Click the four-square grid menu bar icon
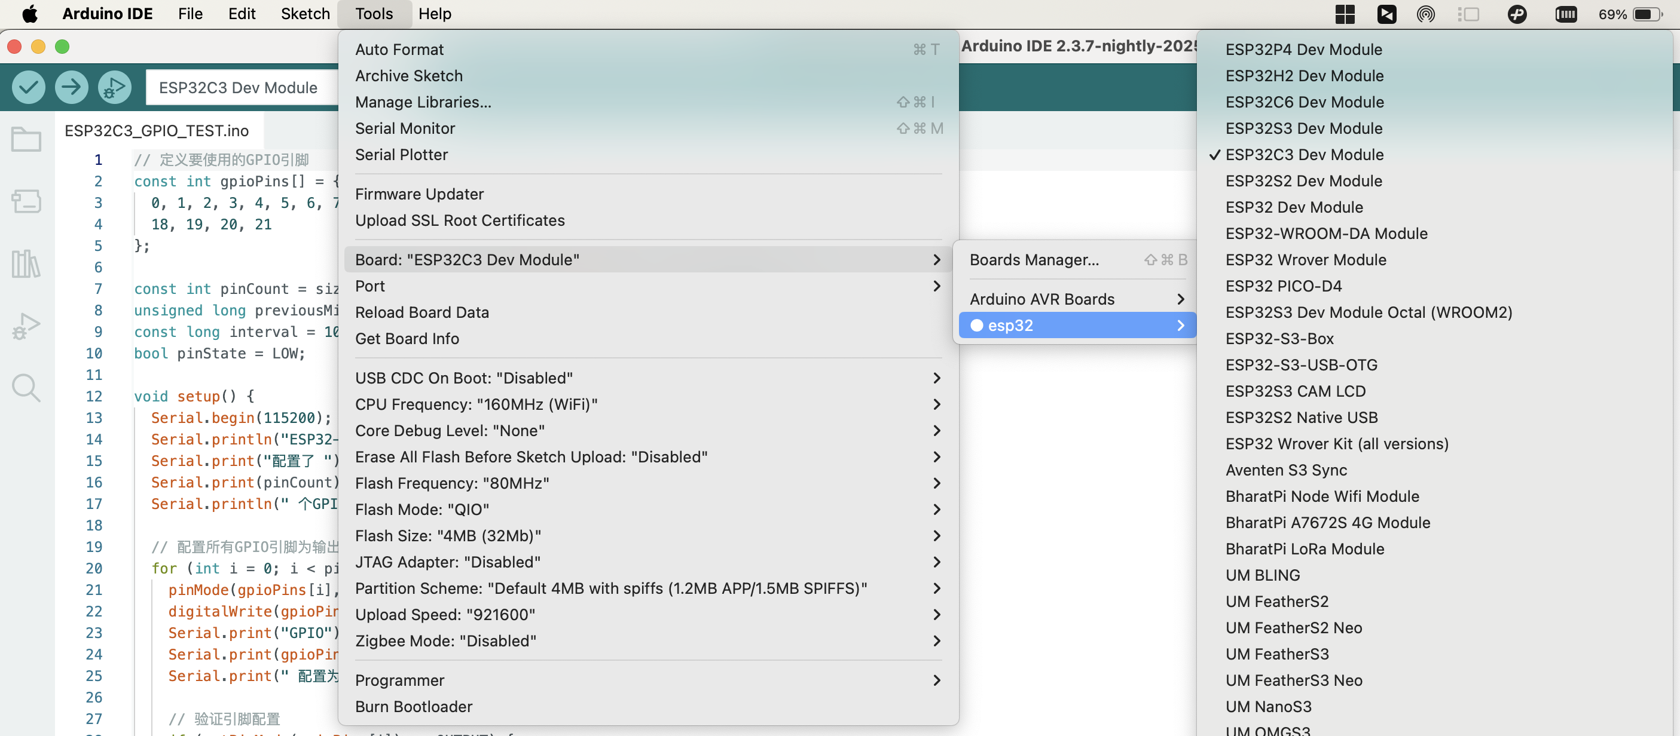Viewport: 1680px width, 736px height. [1345, 14]
